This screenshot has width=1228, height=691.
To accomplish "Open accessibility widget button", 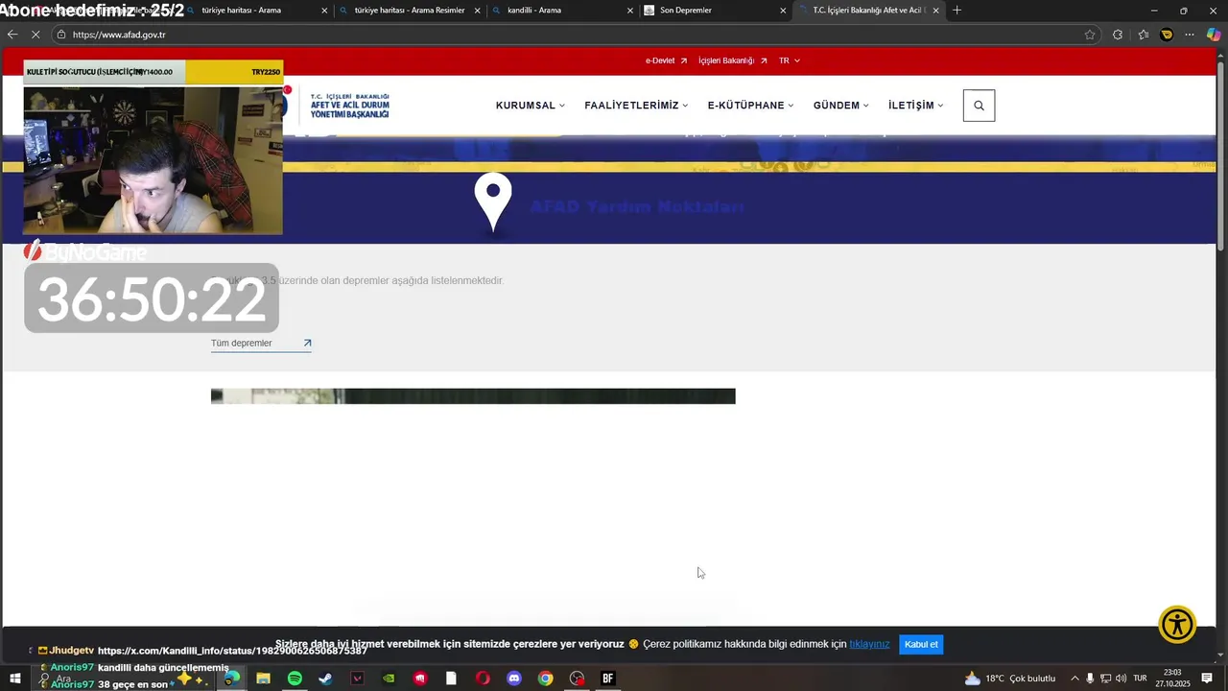I will coord(1177,625).
